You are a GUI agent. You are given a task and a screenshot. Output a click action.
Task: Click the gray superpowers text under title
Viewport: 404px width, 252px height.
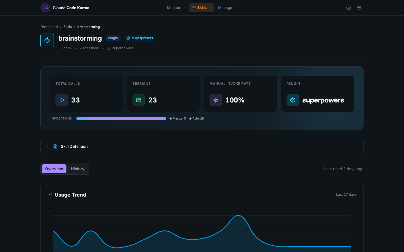123,48
